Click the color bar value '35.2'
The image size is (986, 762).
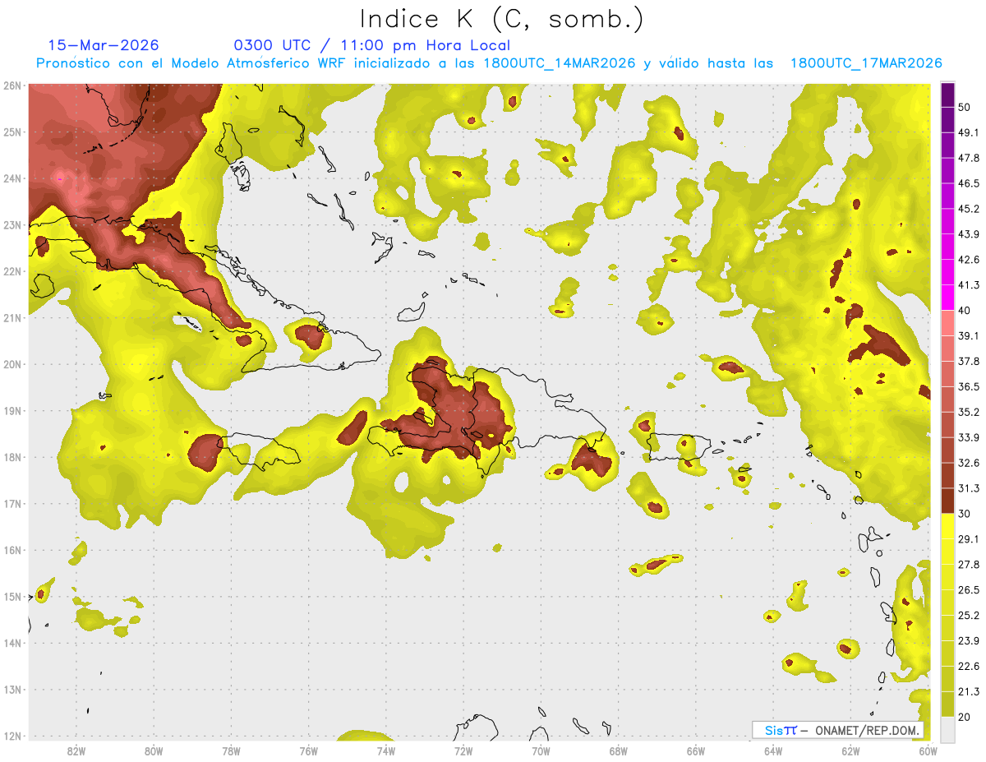[968, 412]
